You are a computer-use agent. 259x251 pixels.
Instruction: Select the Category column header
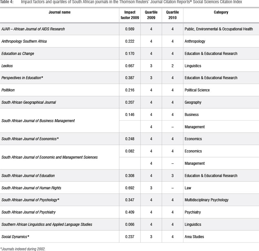click(x=221, y=12)
